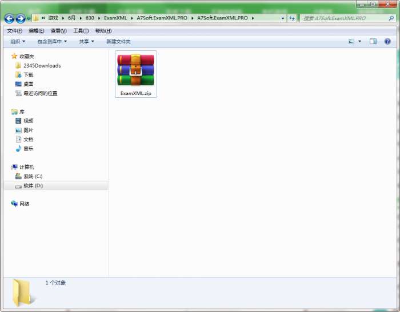Select the 6月 breadcrumb segment
This screenshot has height=312, width=400.
click(71, 18)
